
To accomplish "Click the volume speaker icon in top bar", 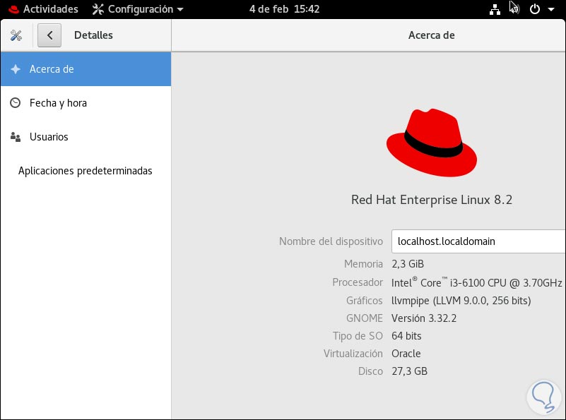I will click(514, 9).
